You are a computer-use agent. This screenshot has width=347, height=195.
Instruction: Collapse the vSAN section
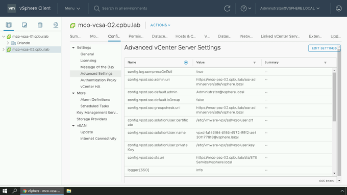tap(73, 125)
